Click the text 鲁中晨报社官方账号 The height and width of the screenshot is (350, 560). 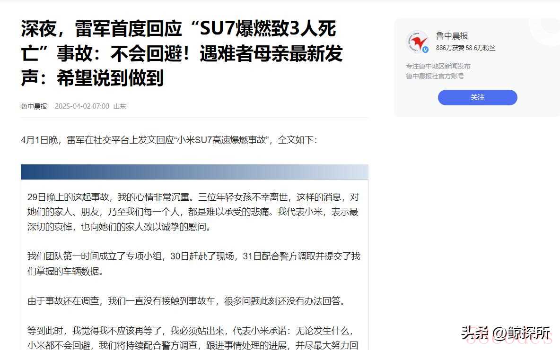[435, 76]
